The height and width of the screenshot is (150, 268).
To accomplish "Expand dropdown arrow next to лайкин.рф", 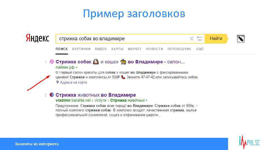I will pos(76,67).
